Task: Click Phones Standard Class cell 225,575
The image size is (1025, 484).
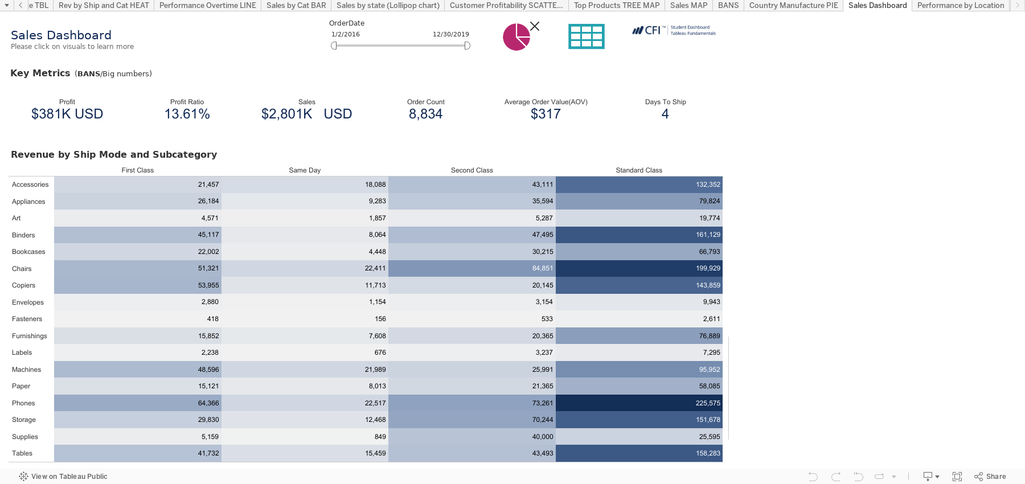Action: pos(639,403)
